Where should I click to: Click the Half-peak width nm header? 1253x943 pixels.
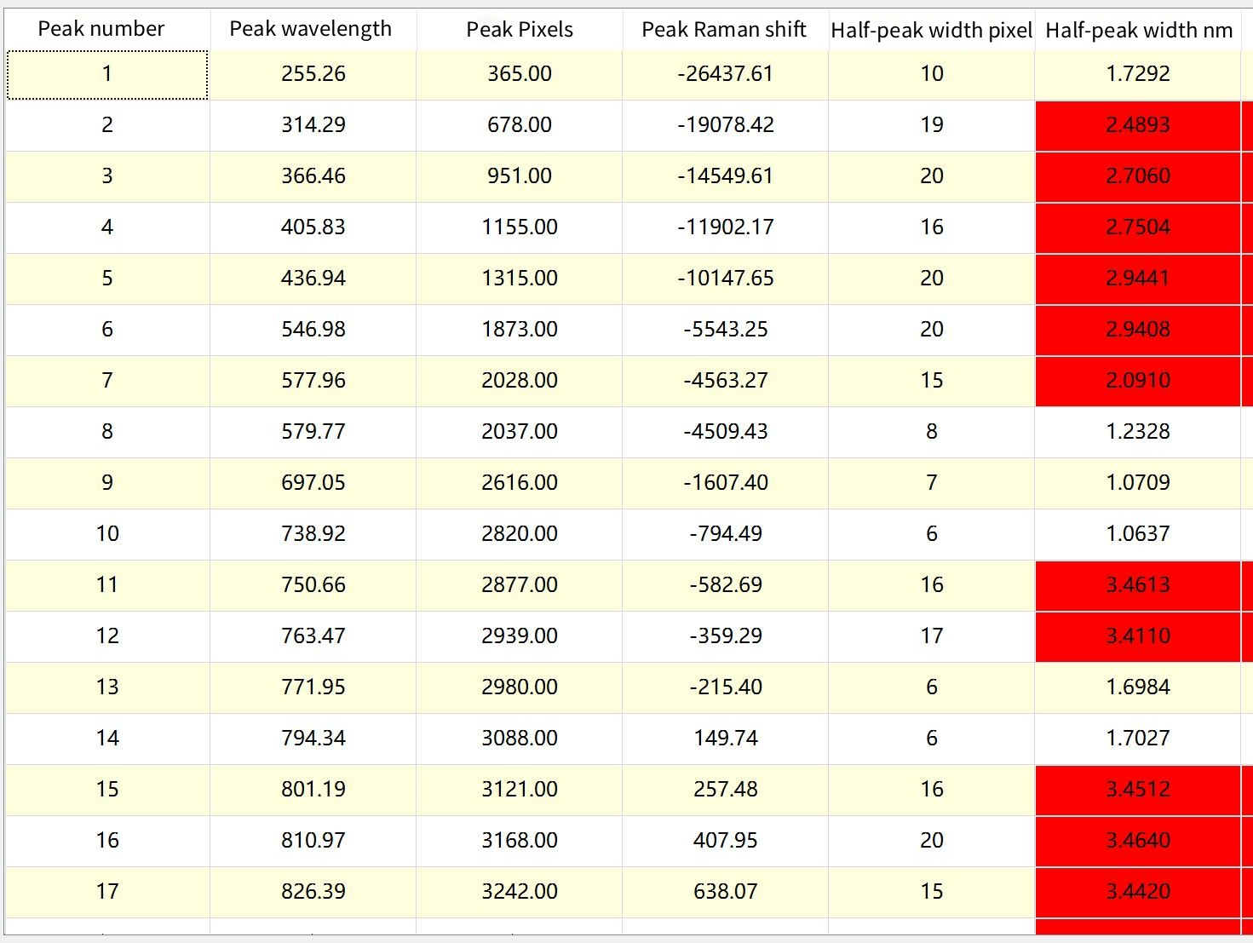pyautogui.click(x=1139, y=30)
